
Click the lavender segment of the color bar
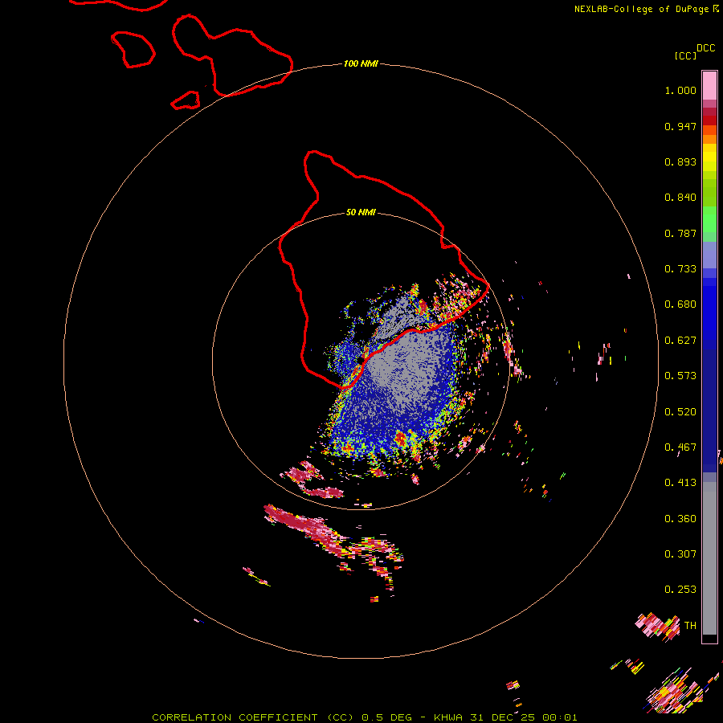pos(709,255)
